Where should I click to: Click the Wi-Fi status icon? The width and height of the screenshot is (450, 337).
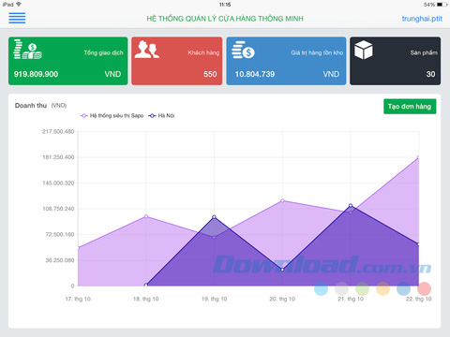coord(19,5)
